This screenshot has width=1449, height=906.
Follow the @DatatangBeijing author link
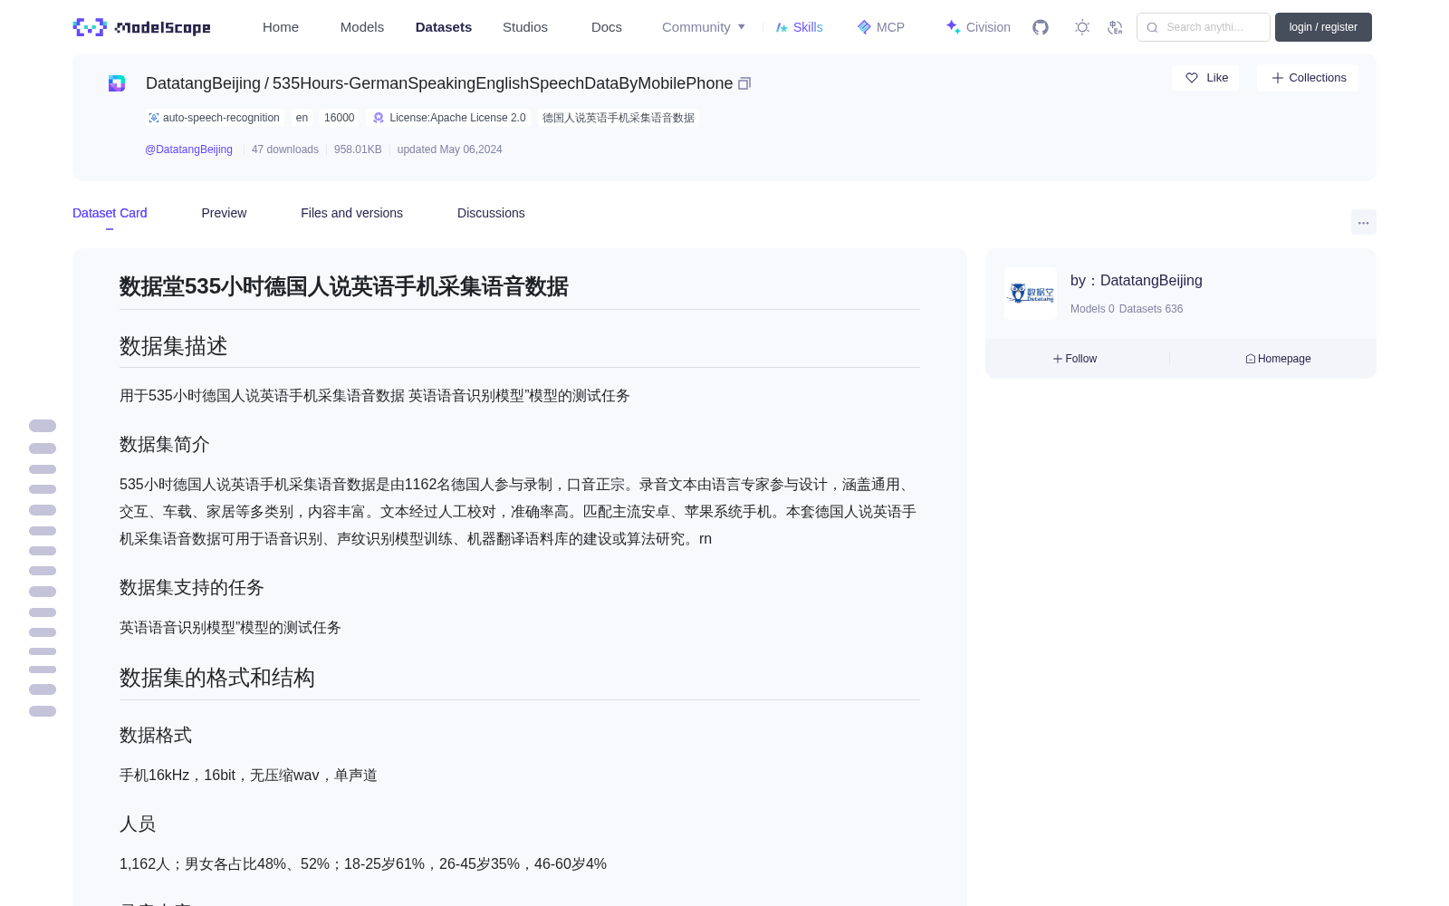(x=188, y=149)
